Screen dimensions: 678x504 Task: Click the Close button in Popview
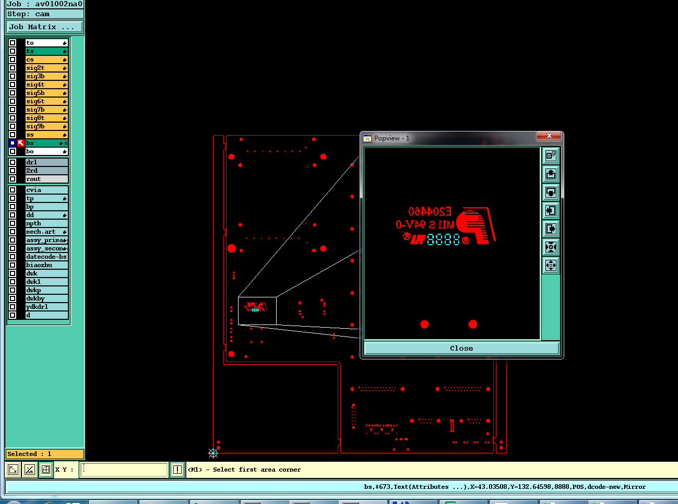point(461,348)
